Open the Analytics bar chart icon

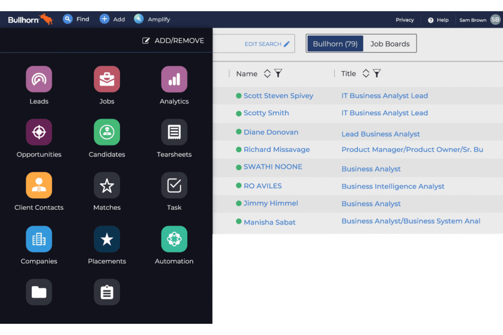[x=174, y=79]
